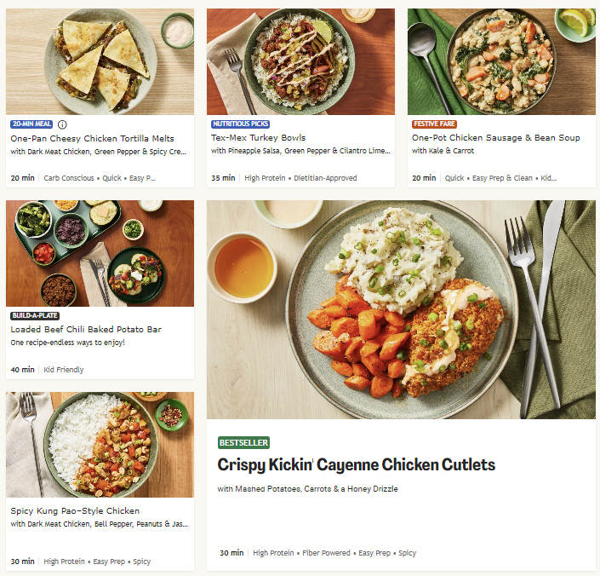This screenshot has width=600, height=576.
Task: Select the Festive Fare label
Action: tap(433, 124)
